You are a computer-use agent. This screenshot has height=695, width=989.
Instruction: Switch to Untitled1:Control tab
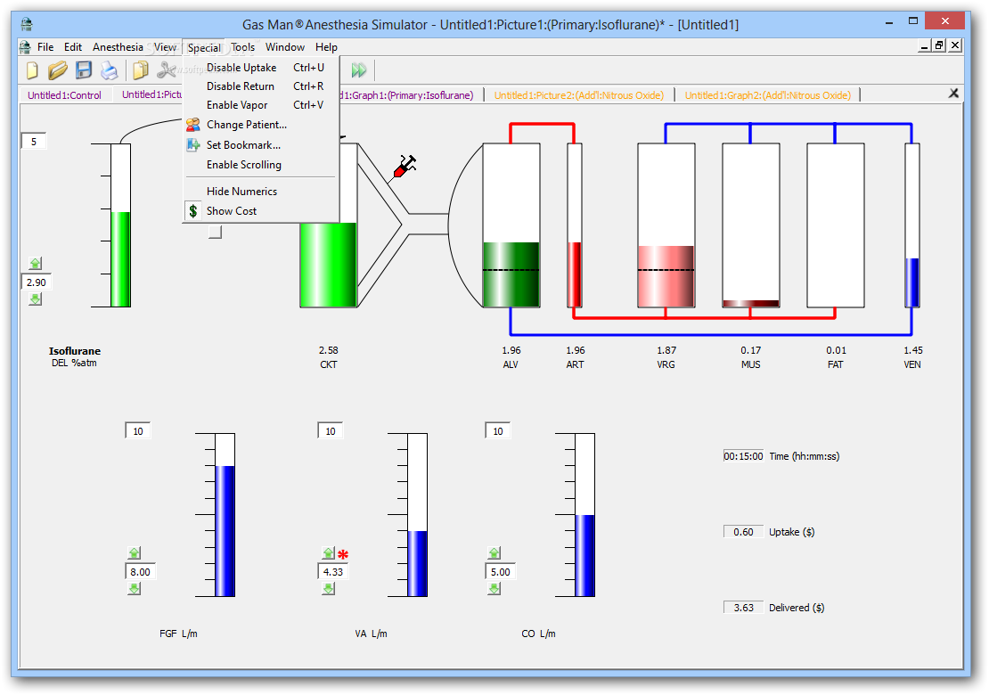64,95
